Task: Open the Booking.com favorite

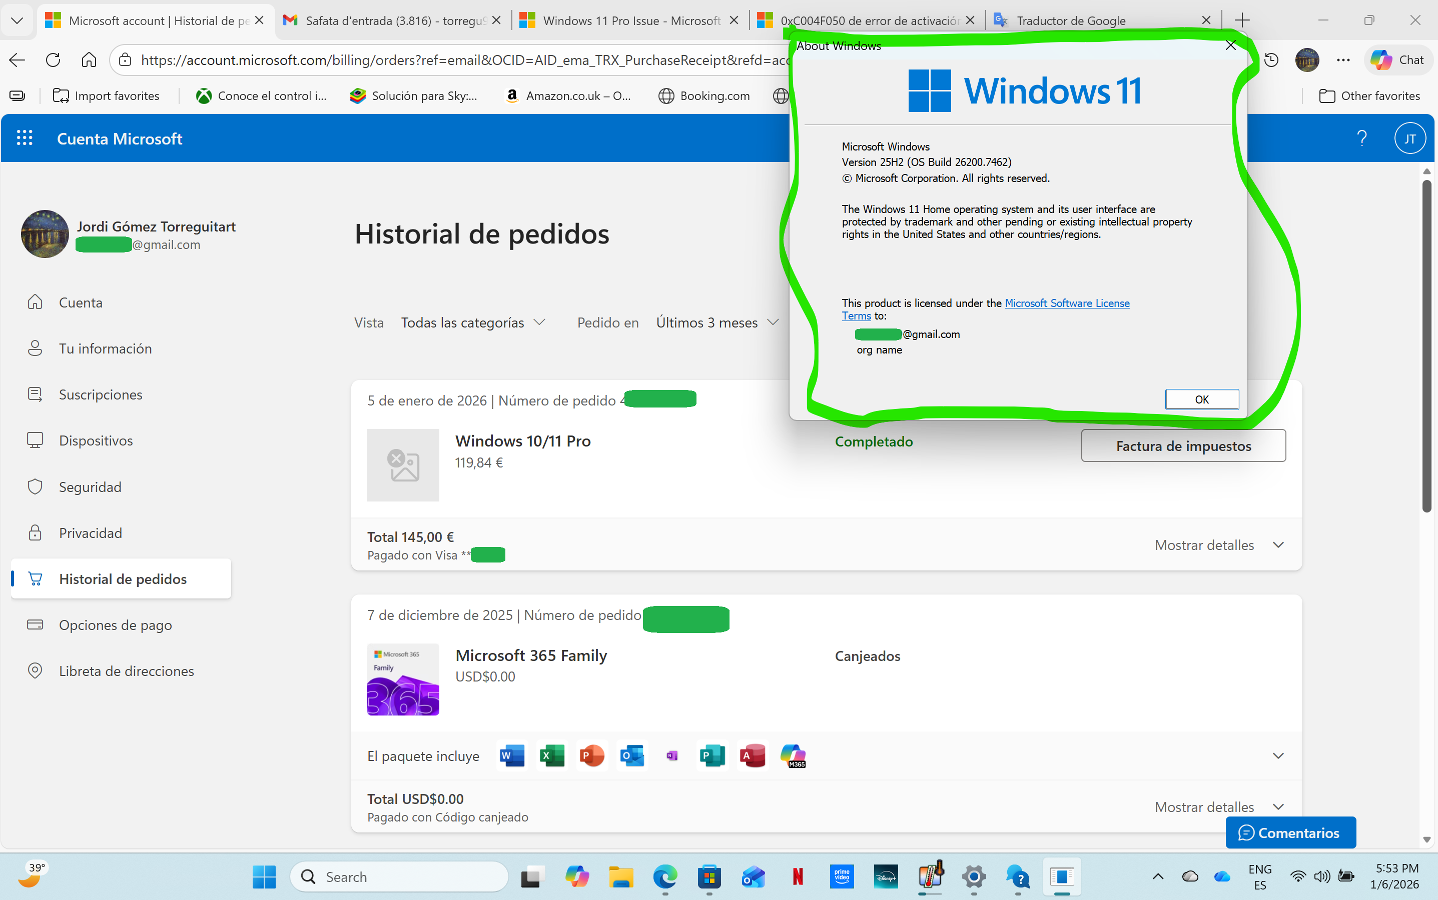Action: [704, 96]
